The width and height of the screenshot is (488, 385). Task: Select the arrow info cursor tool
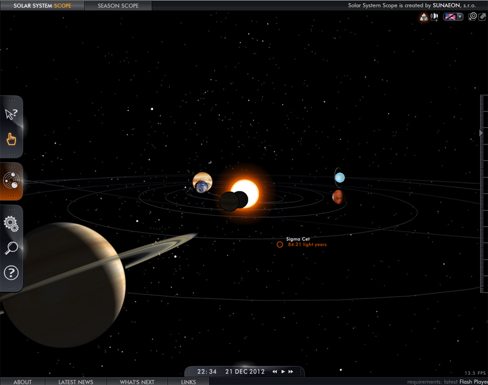(11, 115)
